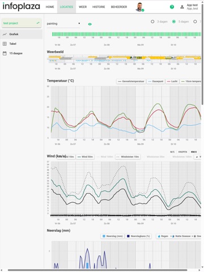Image resolution: width=204 pixels, height=272 pixels.
Task: Click the Grafiek line chart icon
Action: point(5,34)
